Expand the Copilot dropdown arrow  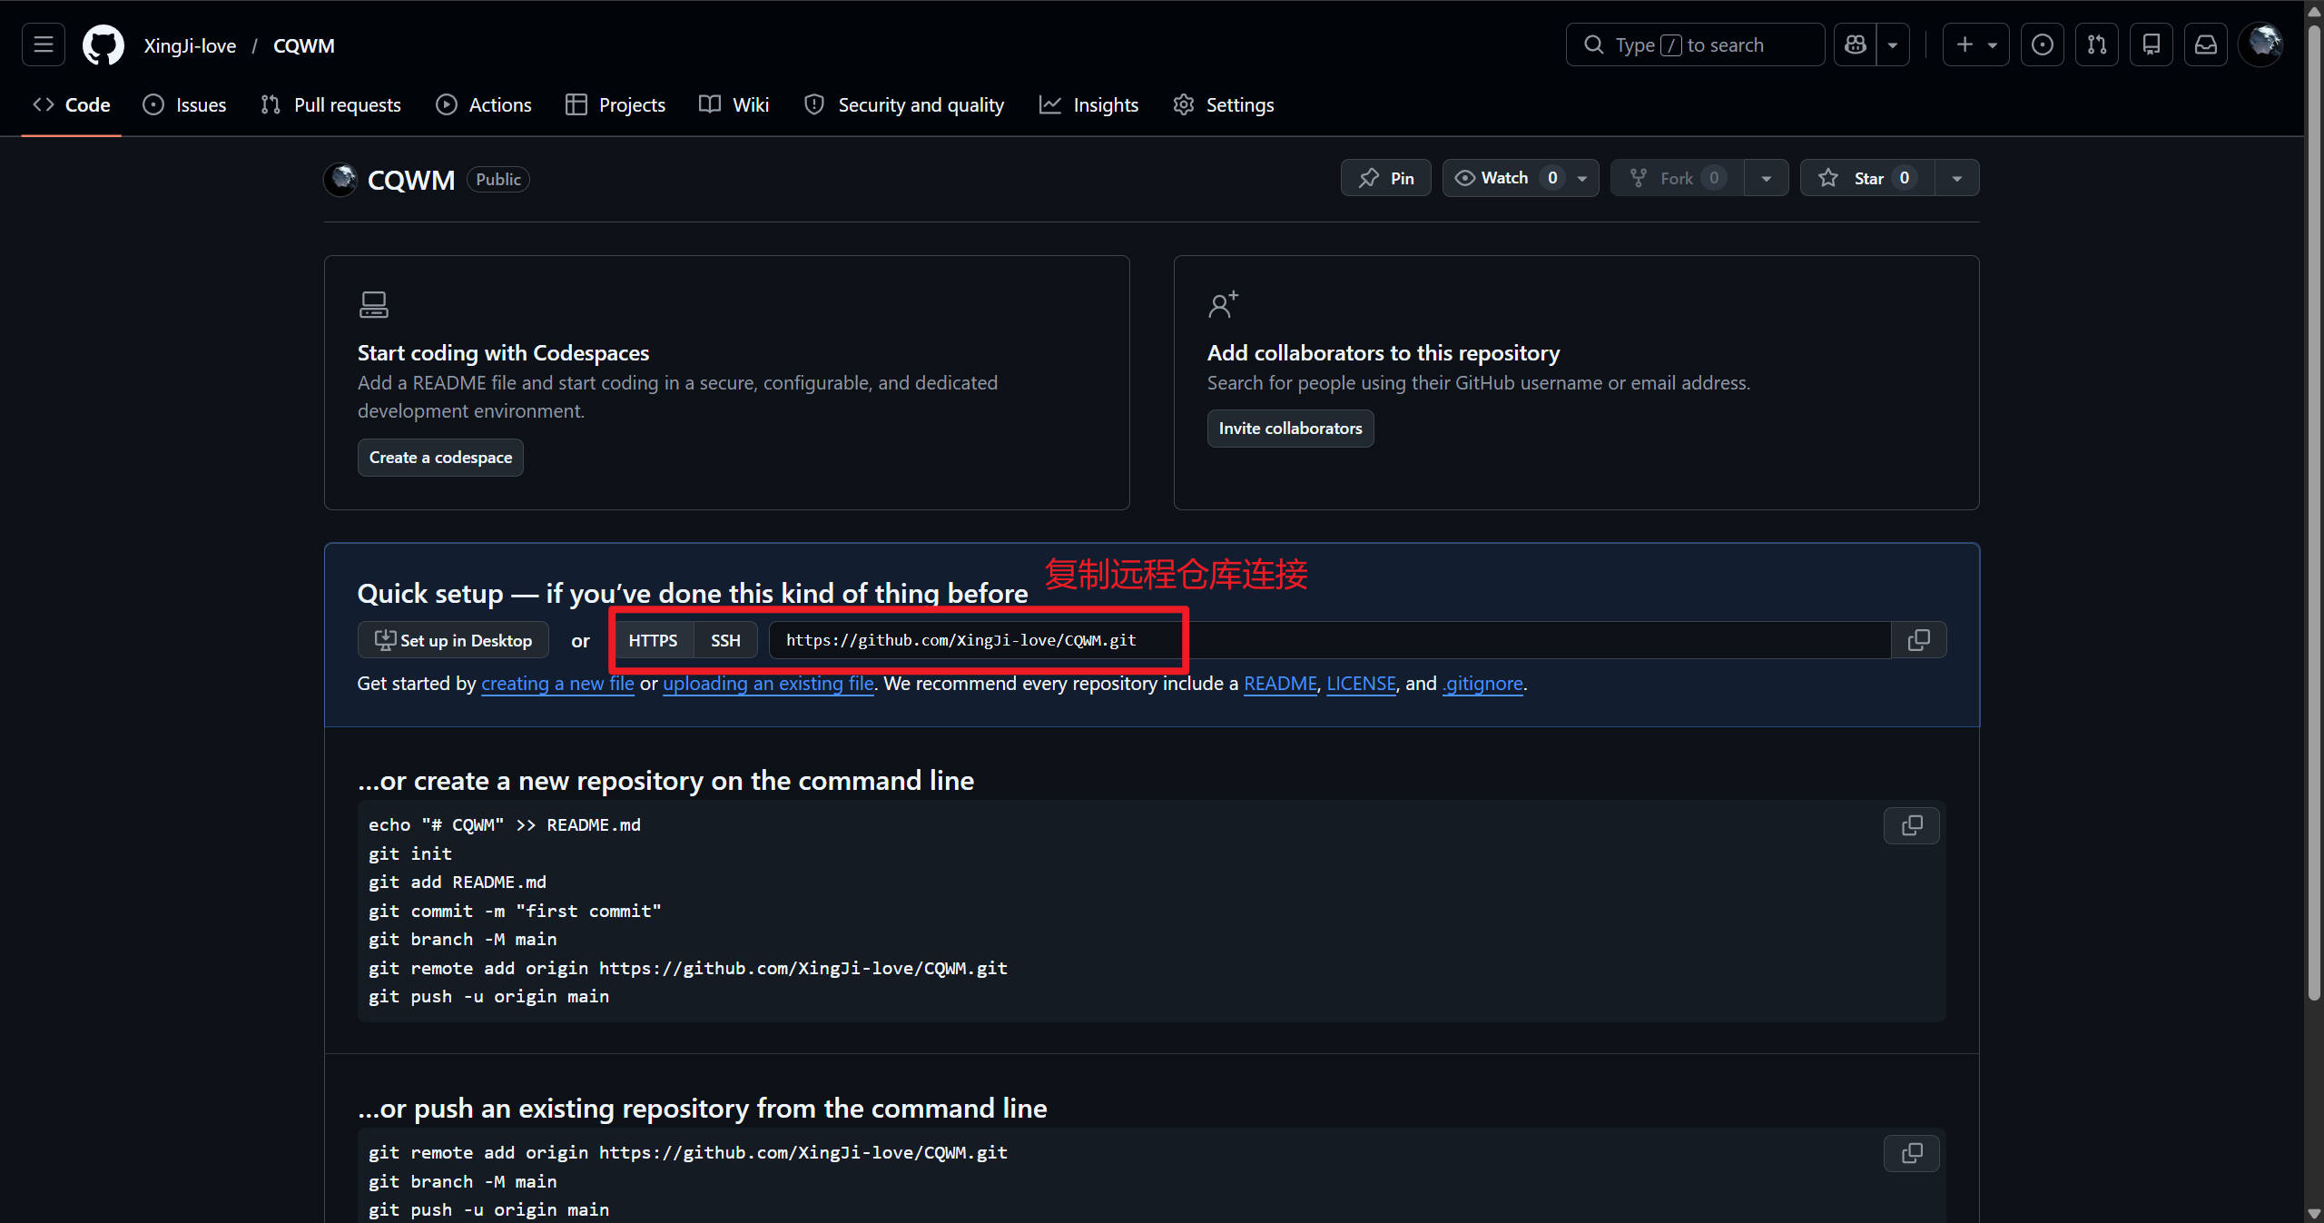pos(1893,44)
